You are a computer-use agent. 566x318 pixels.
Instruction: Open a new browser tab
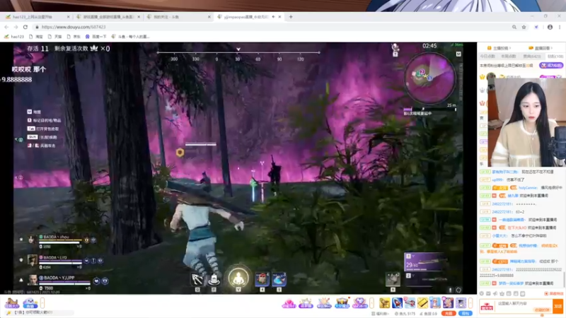291,17
